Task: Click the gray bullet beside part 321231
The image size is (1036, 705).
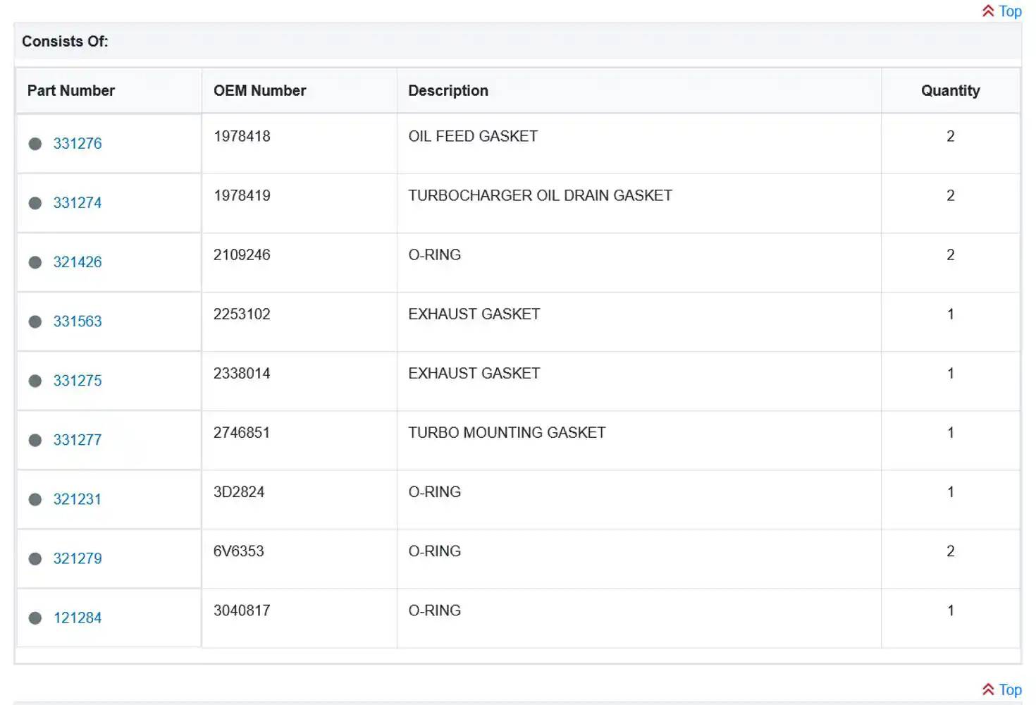Action: click(x=35, y=499)
